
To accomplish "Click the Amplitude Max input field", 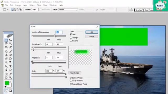I will pyautogui.click(x=59, y=57).
